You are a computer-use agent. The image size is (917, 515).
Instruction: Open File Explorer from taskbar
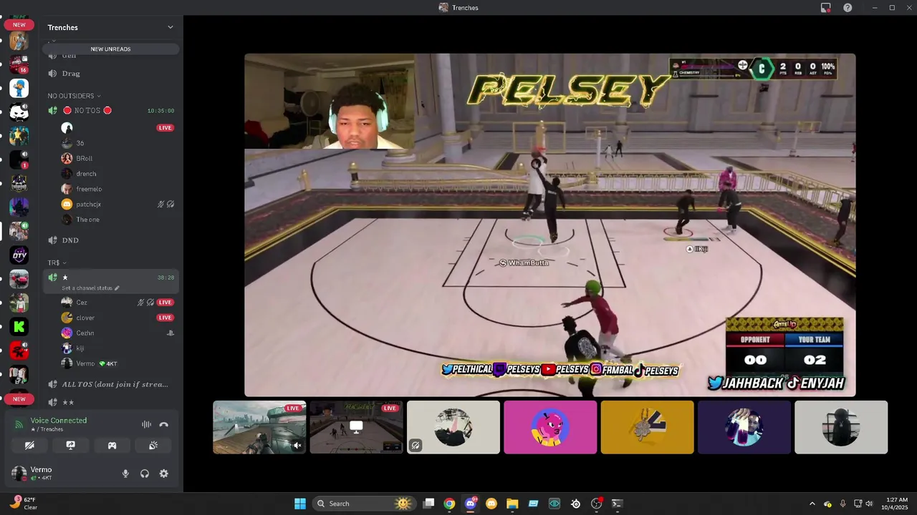[512, 504]
